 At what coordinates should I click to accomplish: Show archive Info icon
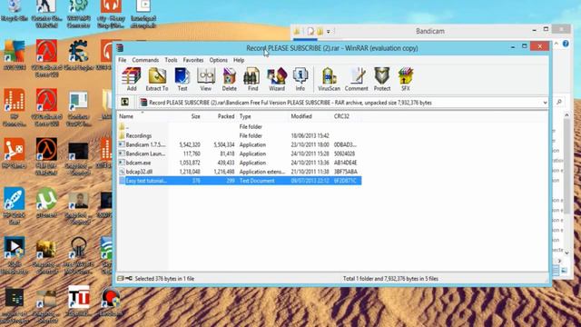(300, 79)
